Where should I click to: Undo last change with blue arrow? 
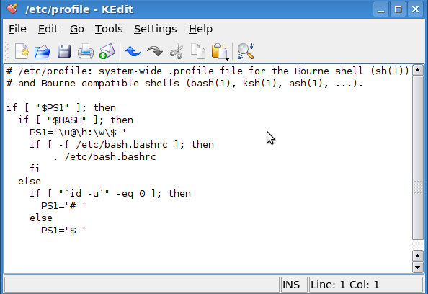[x=133, y=51]
